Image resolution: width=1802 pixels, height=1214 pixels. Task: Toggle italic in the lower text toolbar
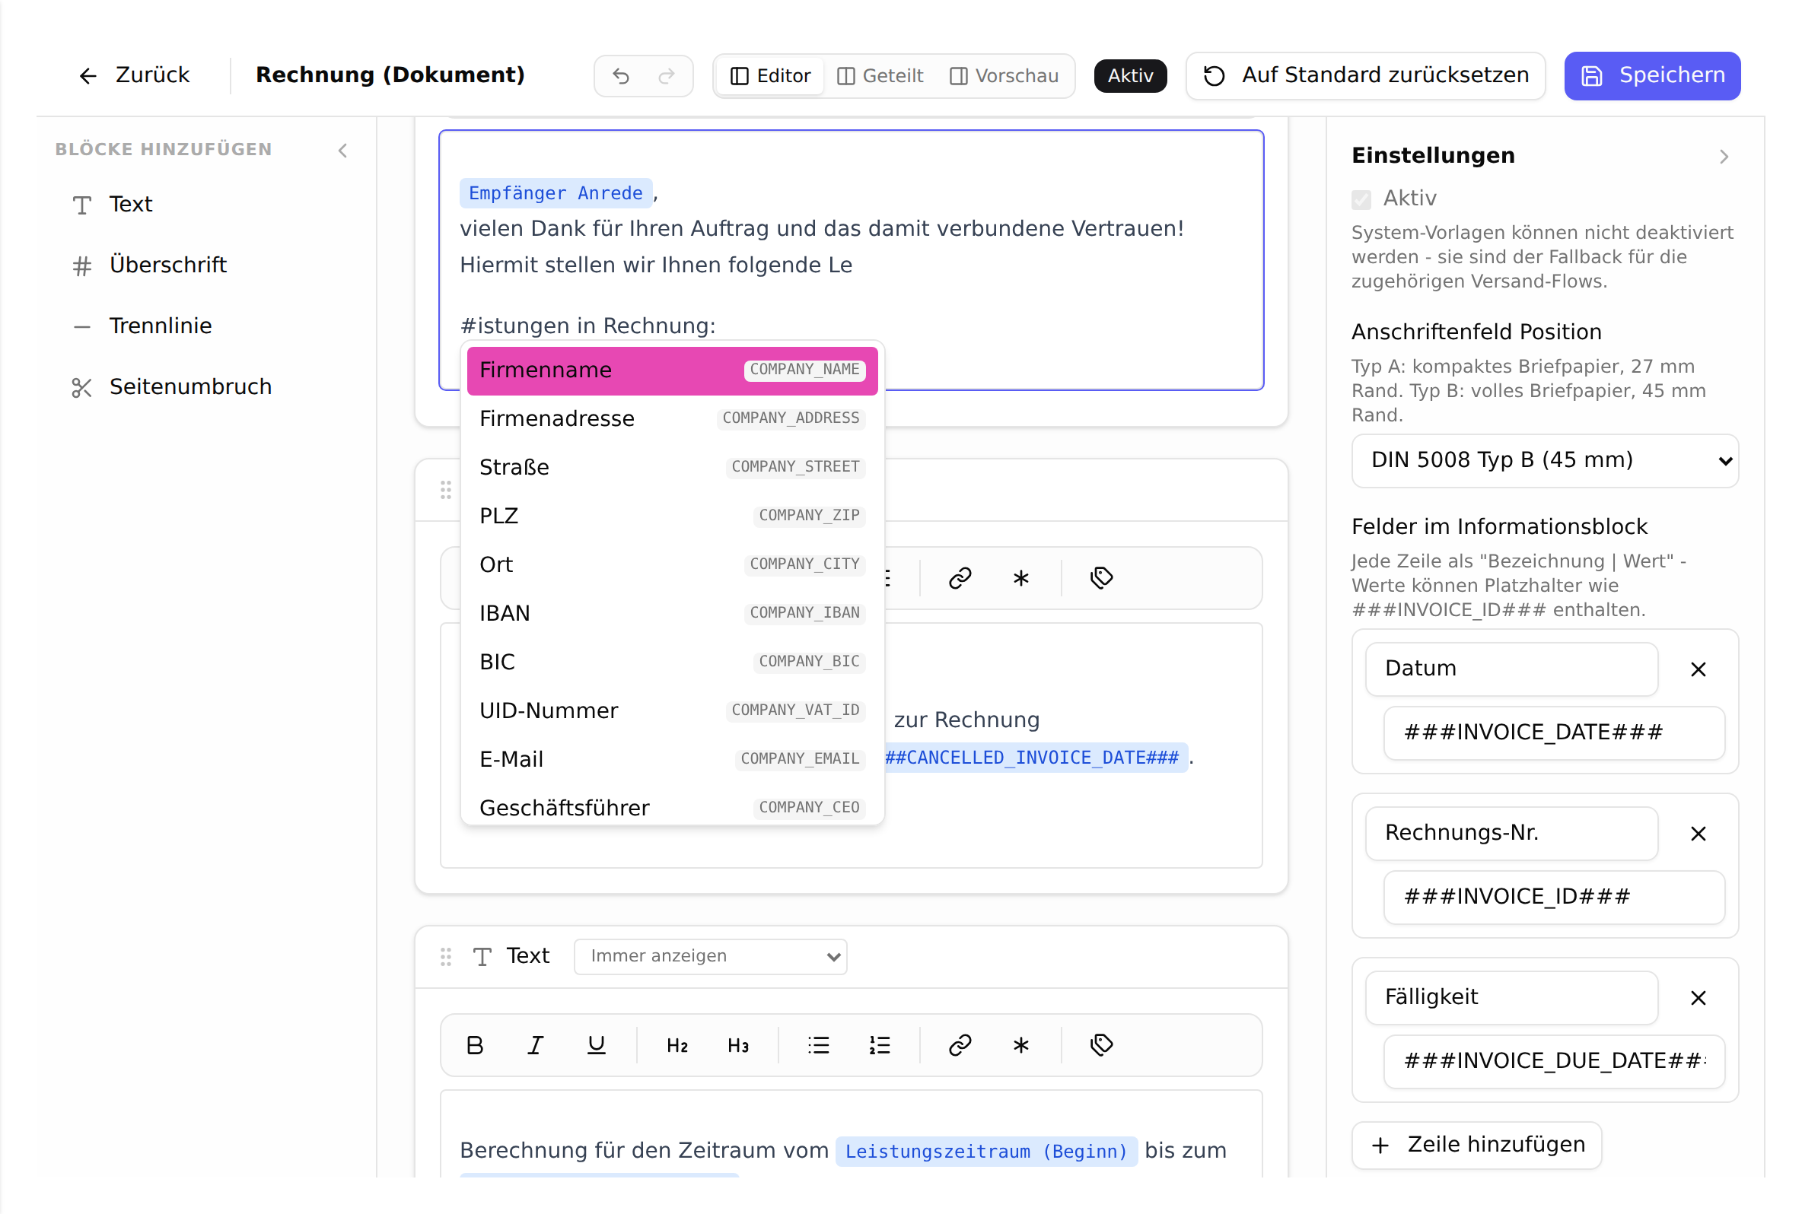tap(535, 1045)
